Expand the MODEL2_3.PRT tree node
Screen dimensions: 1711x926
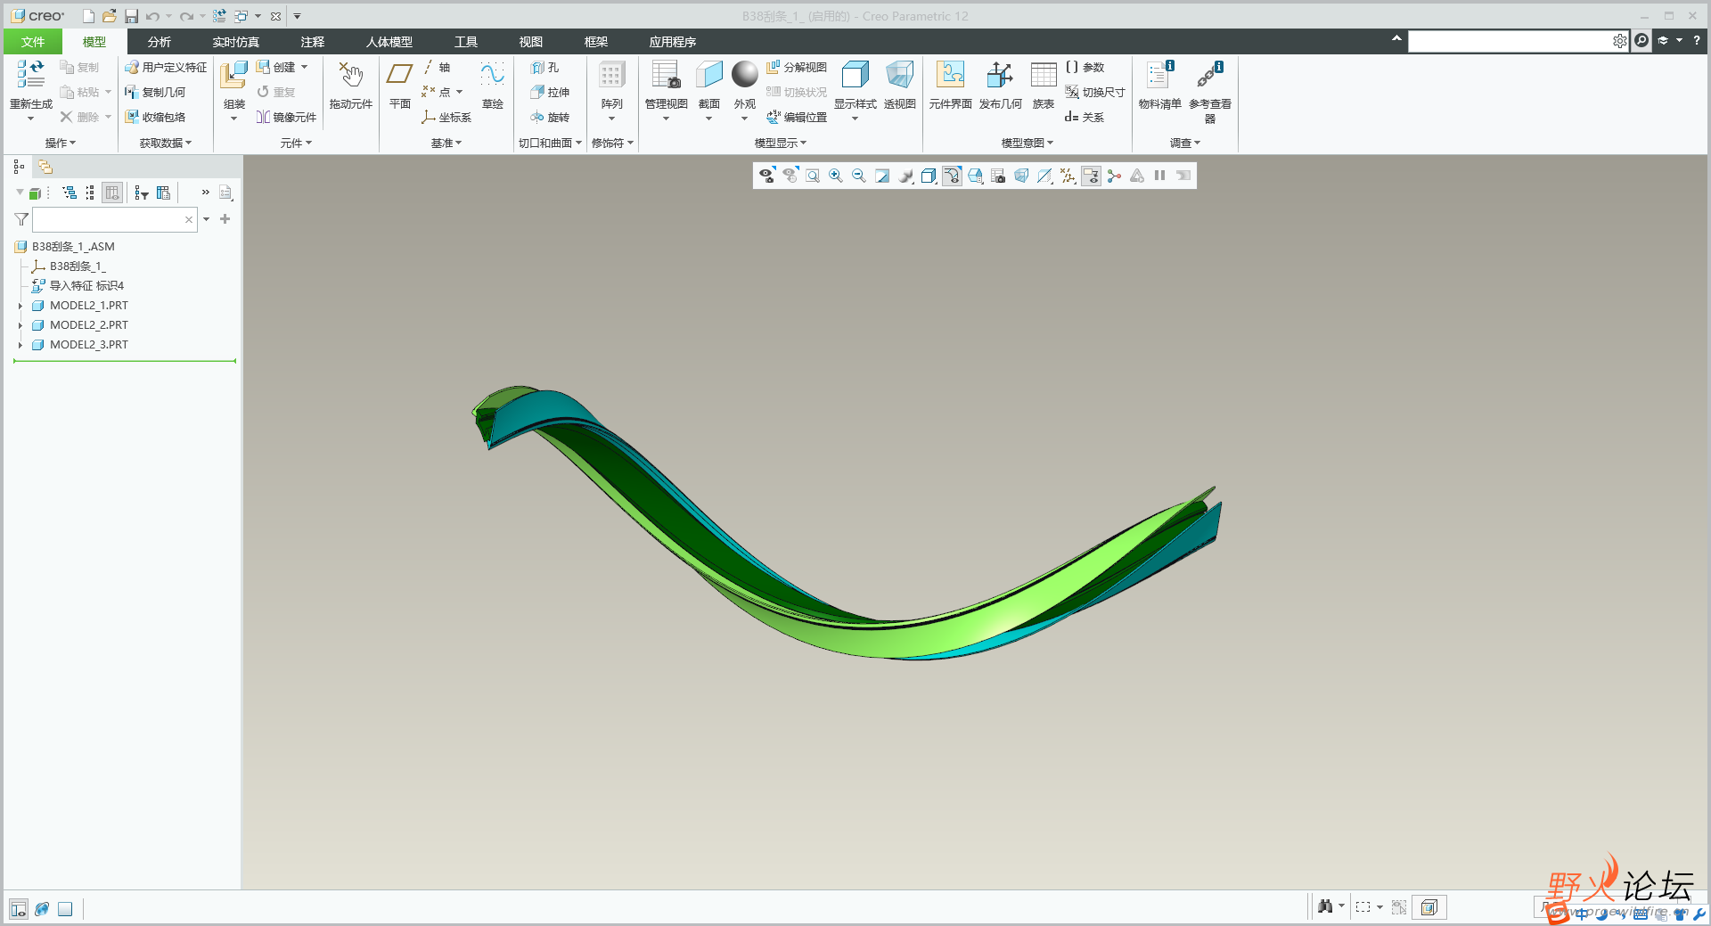pyautogui.click(x=20, y=345)
